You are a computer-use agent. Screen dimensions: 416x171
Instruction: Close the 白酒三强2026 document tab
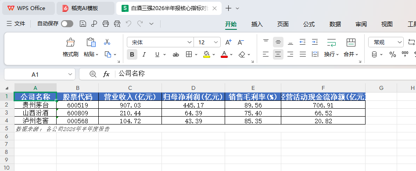click(x=215, y=8)
